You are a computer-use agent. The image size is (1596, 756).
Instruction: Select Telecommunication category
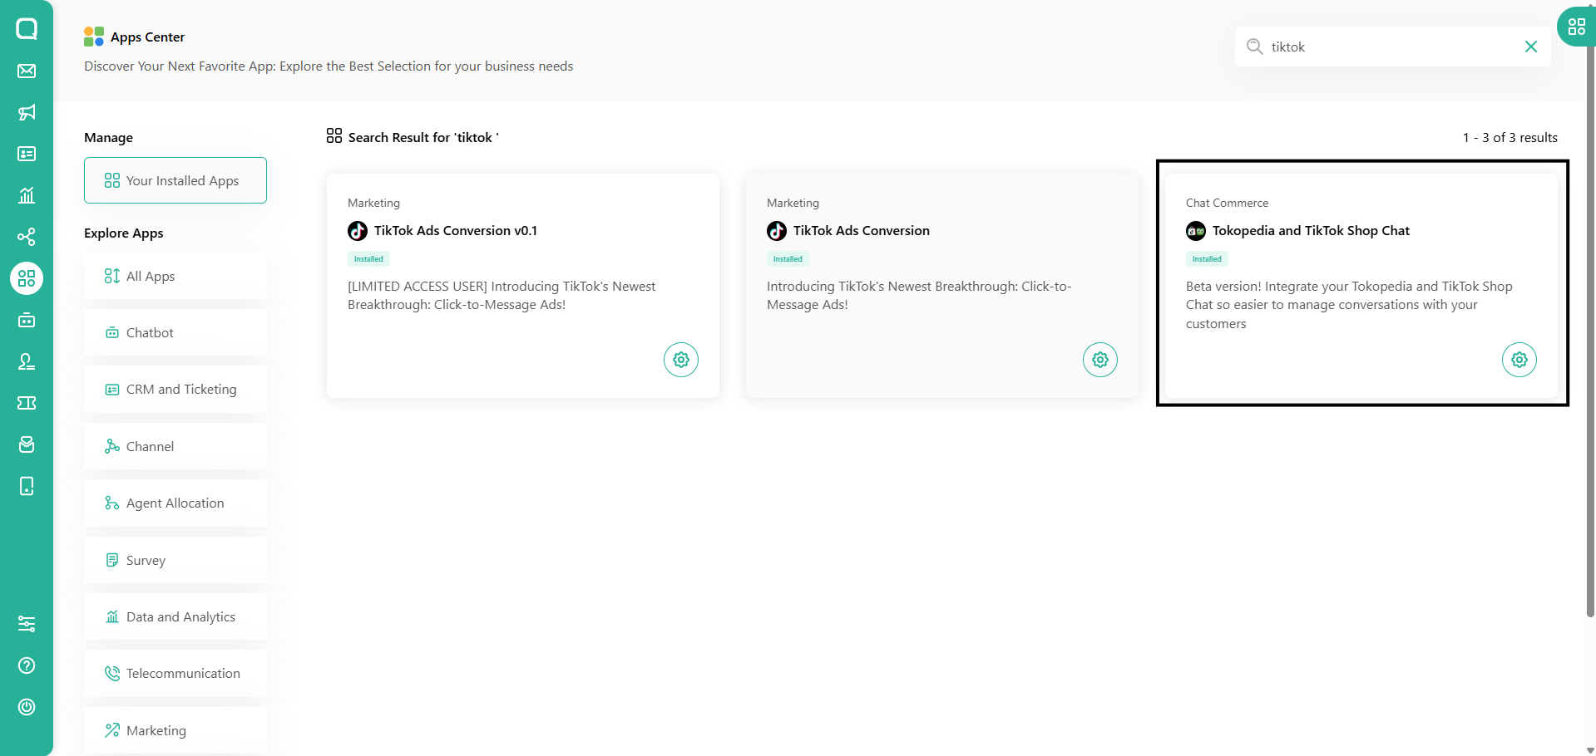point(175,673)
